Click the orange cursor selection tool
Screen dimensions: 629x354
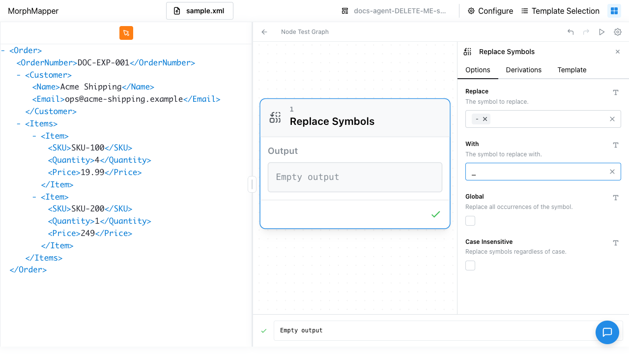tap(126, 33)
